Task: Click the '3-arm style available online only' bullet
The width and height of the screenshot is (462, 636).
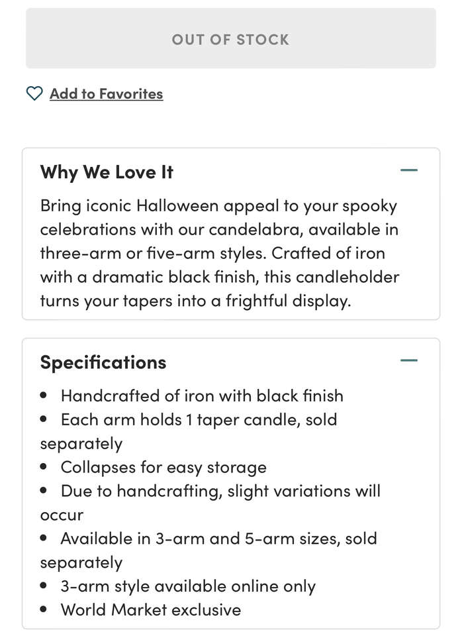Action: point(188,586)
